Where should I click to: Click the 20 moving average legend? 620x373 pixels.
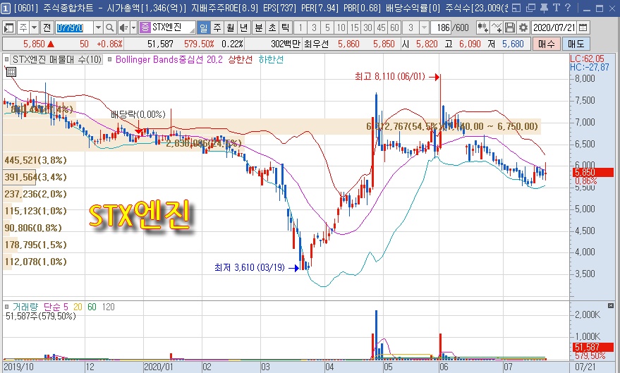pos(78,307)
